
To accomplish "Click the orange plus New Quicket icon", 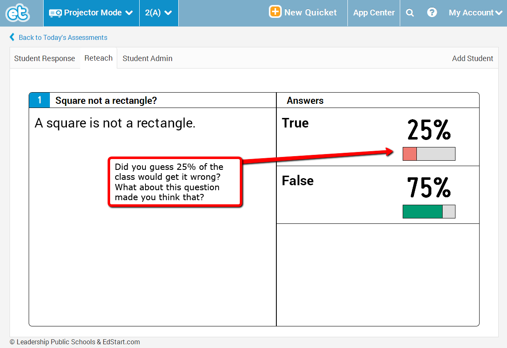I will pos(275,12).
